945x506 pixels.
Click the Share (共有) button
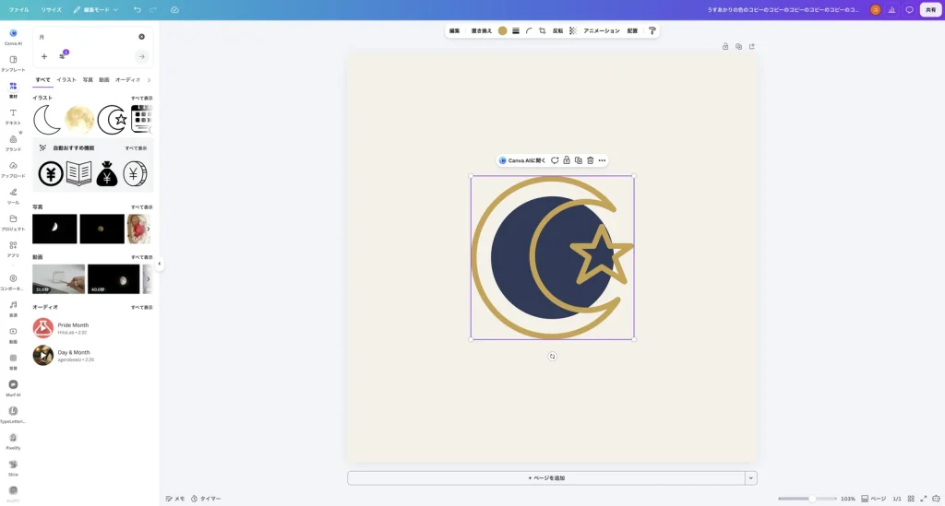point(930,9)
